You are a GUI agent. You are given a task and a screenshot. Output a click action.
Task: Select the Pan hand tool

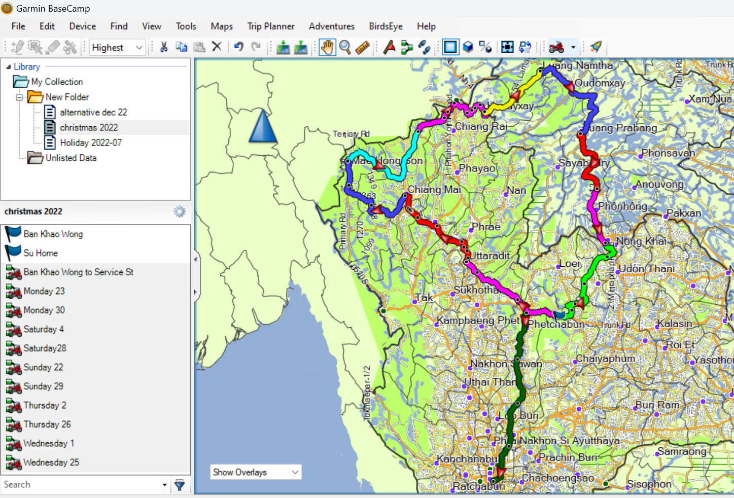point(328,47)
